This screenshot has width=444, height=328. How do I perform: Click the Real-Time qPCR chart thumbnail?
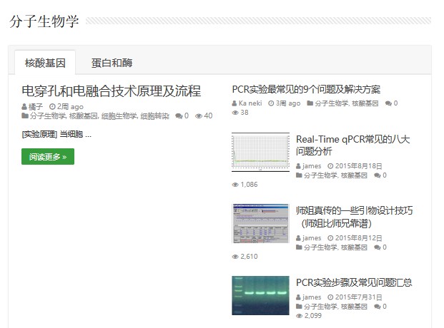(260, 152)
